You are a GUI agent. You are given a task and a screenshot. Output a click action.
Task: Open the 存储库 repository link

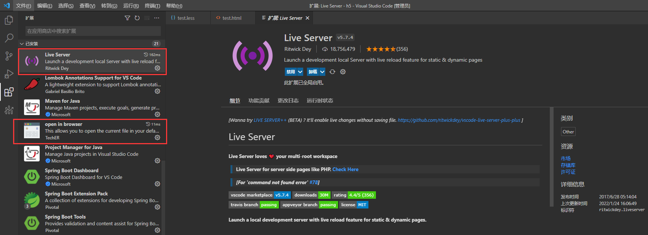coord(568,165)
